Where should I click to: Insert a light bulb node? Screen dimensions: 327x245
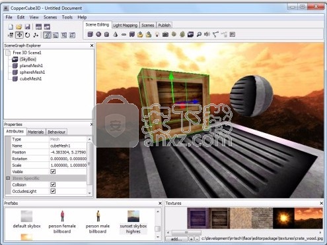click(x=157, y=34)
